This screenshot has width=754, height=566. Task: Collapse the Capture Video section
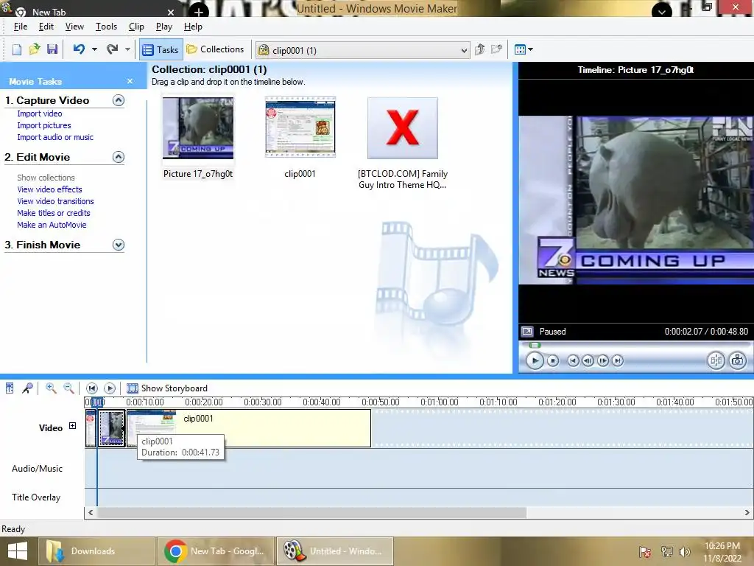coord(119,100)
